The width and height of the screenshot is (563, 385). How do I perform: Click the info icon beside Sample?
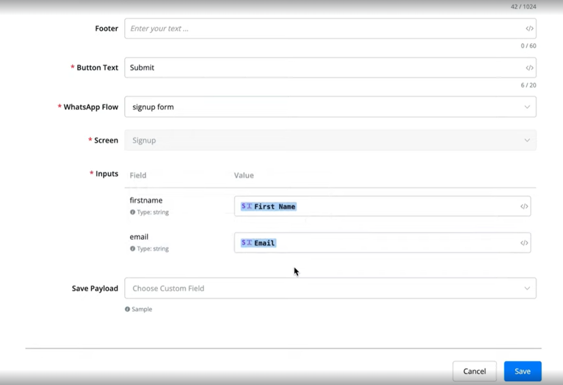tap(127, 309)
